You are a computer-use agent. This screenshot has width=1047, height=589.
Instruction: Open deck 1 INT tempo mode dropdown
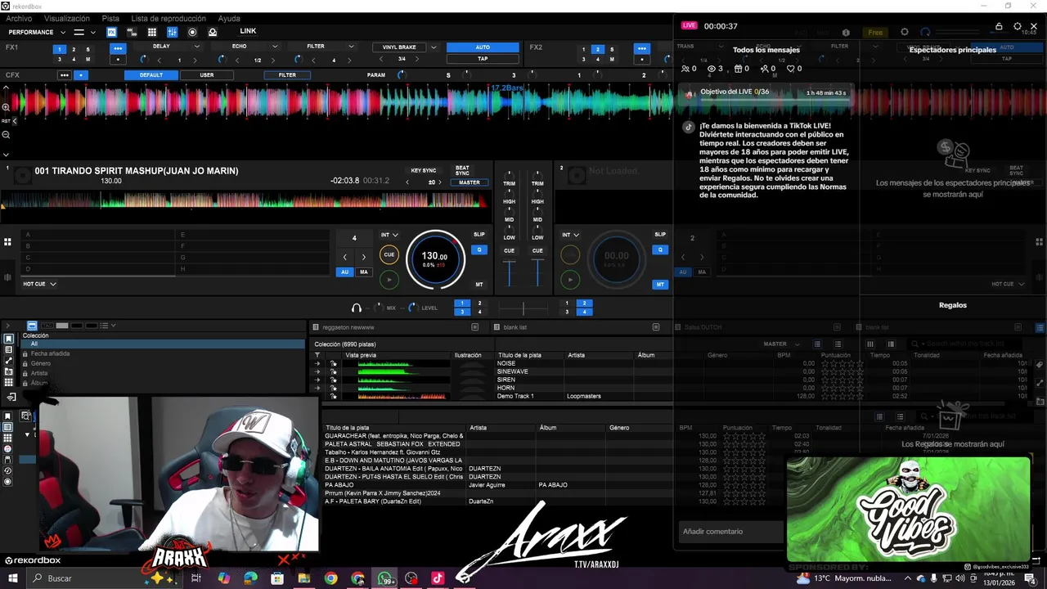point(389,235)
